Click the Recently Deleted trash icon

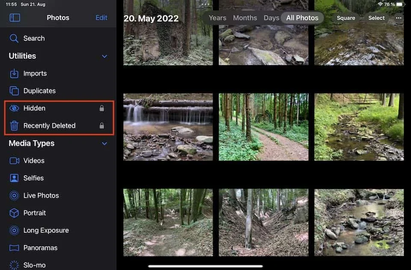[14, 126]
